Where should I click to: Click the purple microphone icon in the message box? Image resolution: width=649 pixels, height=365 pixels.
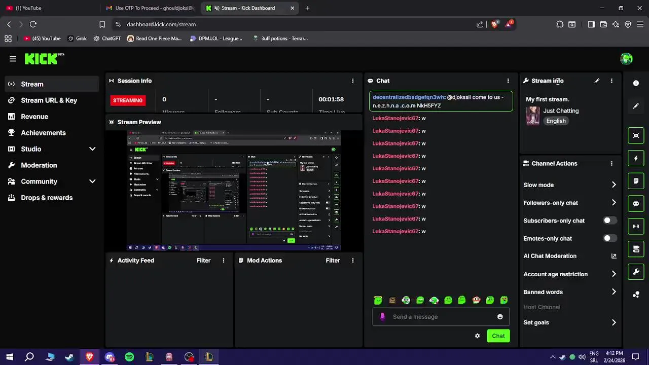(x=382, y=317)
